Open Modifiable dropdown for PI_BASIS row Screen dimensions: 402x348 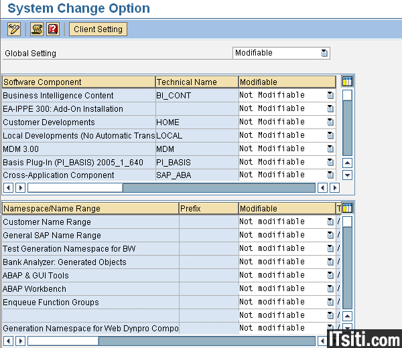[330, 162]
